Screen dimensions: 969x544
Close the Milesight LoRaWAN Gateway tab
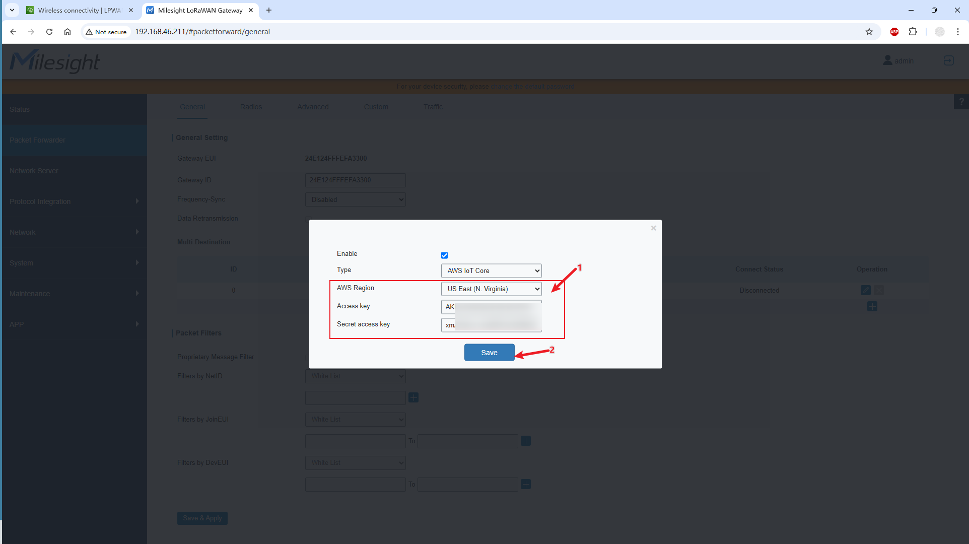[x=251, y=10]
